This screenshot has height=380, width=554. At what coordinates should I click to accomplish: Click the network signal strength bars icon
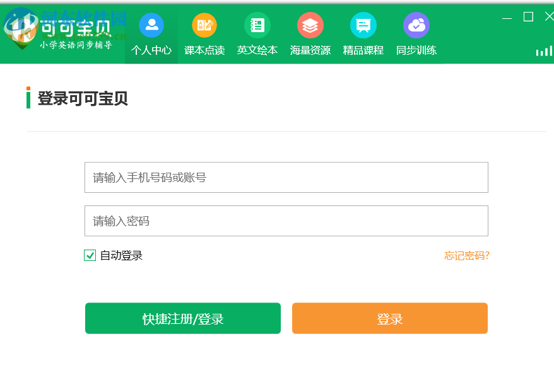[x=543, y=50]
